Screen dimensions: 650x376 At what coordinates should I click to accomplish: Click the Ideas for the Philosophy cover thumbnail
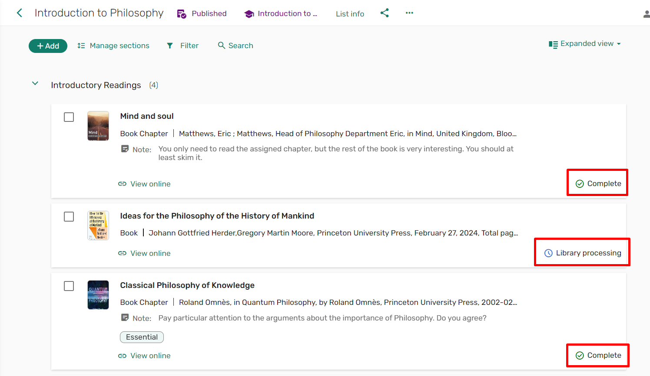(x=98, y=226)
